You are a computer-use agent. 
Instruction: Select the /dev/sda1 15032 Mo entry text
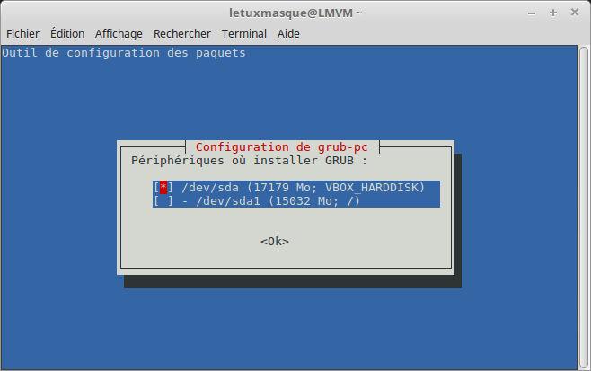(270, 201)
